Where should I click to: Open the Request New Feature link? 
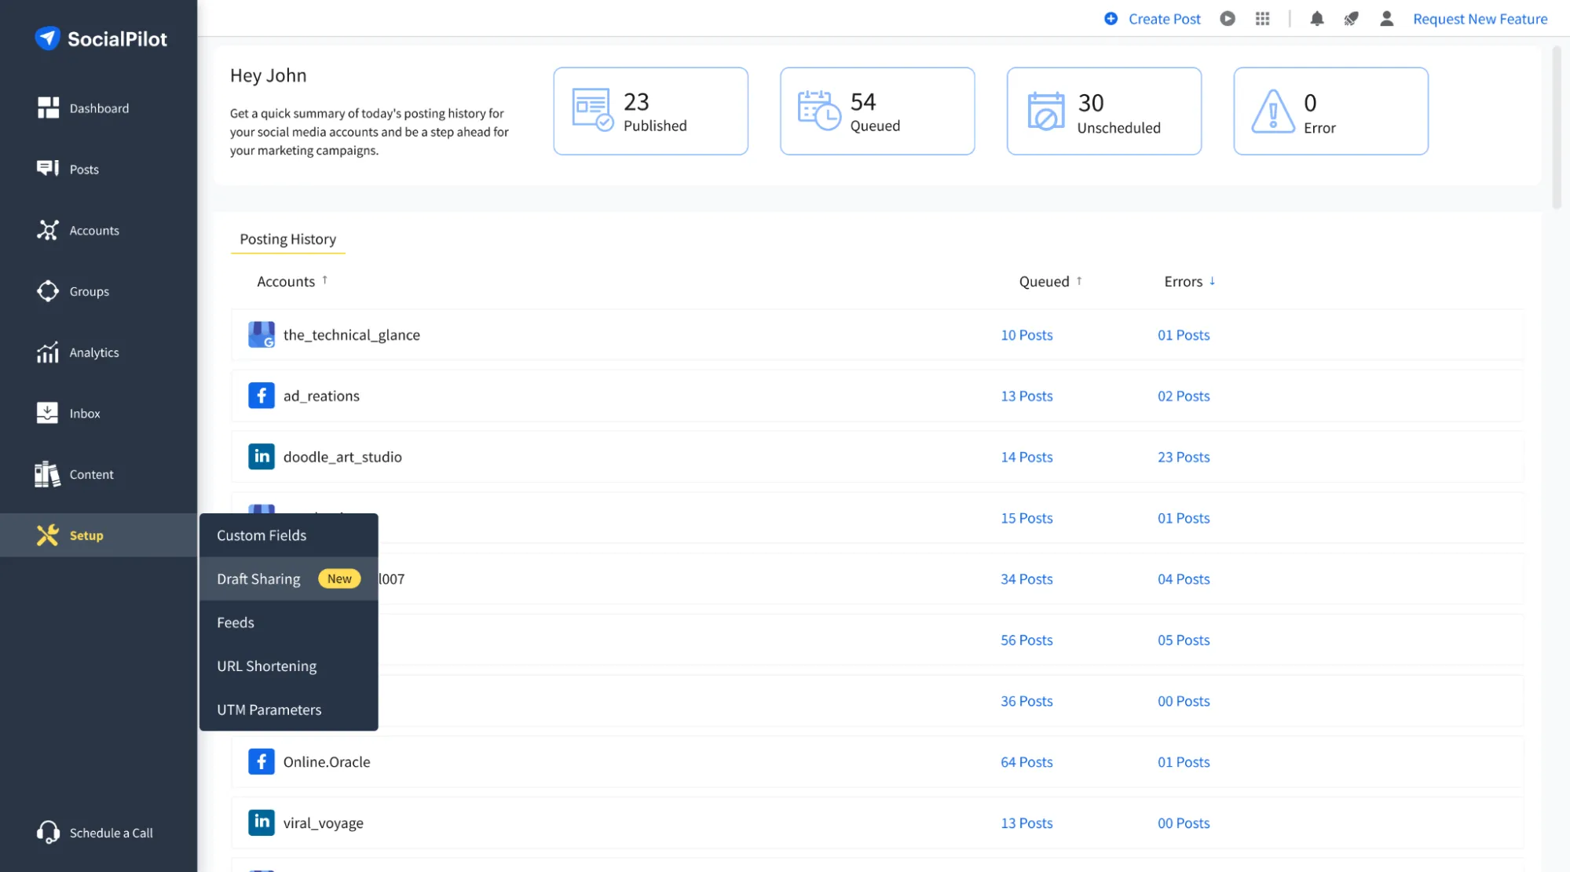[x=1480, y=19]
